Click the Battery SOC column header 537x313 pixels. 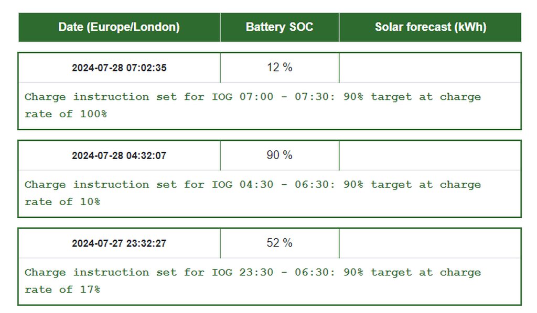click(280, 27)
